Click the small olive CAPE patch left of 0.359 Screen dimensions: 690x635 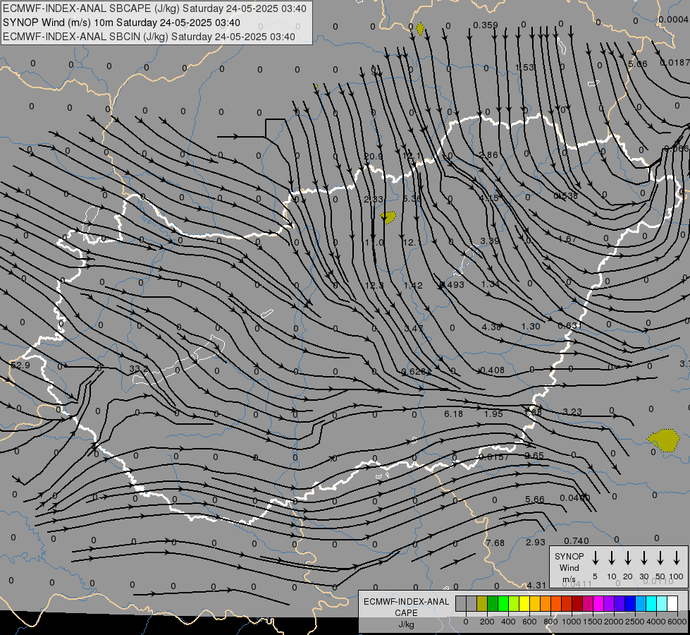point(420,29)
